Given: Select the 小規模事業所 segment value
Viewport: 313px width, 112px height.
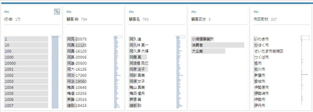Looking at the screenshot, I should pos(203,39).
